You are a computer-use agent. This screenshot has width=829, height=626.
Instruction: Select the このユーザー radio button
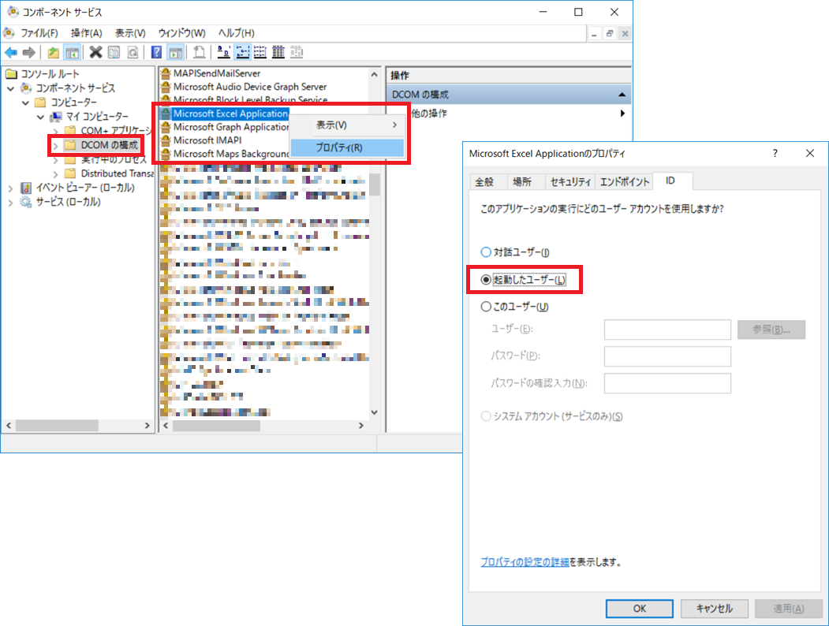485,307
